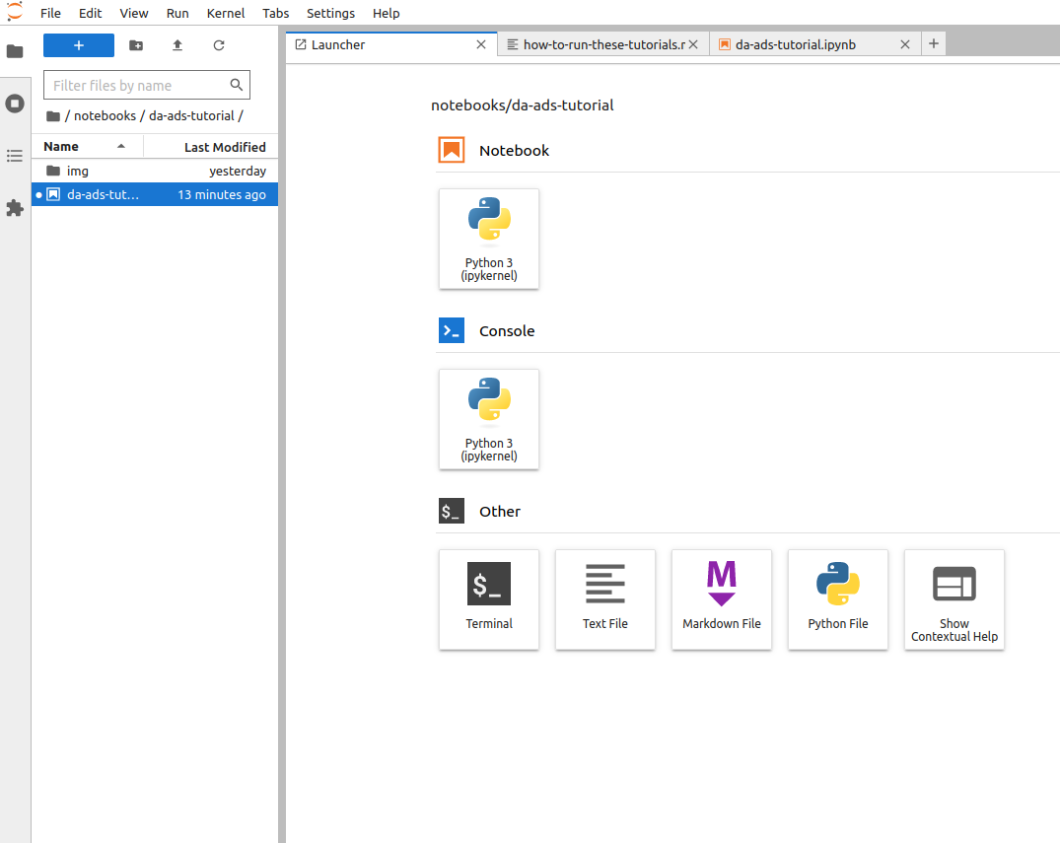Create a new Python File
1060x843 pixels.
837,599
